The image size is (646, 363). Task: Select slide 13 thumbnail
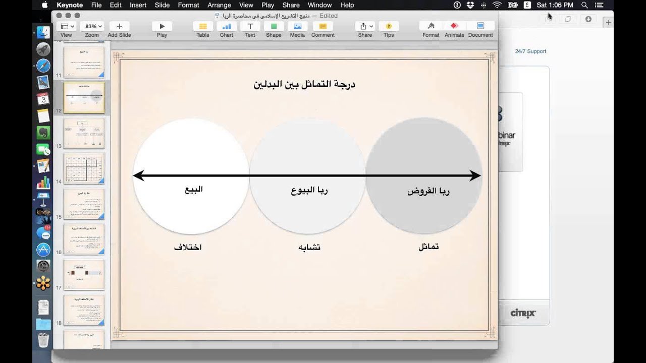[x=84, y=133]
